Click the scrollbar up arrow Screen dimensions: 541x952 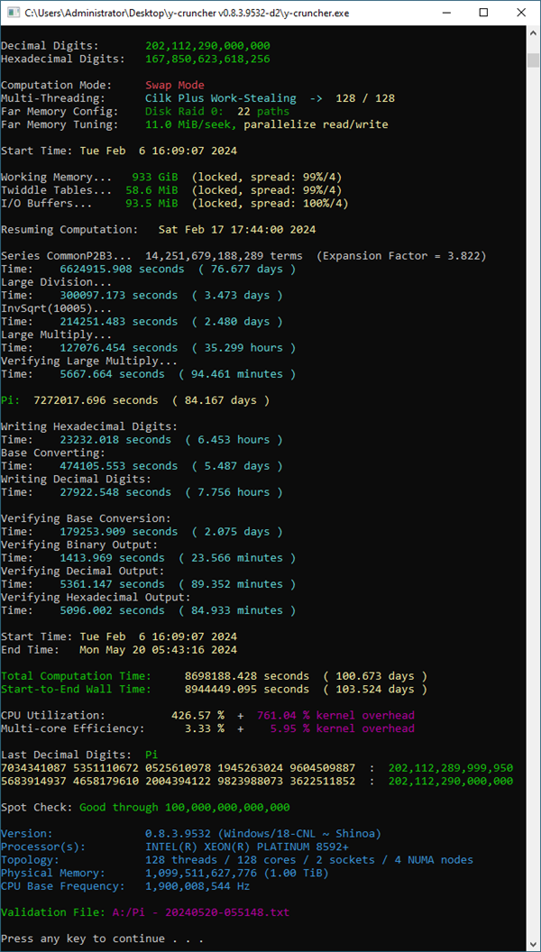(x=533, y=32)
